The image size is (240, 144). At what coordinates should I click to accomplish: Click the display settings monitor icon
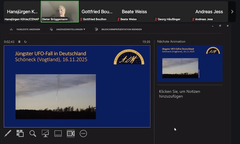pyautogui.click(x=51, y=29)
